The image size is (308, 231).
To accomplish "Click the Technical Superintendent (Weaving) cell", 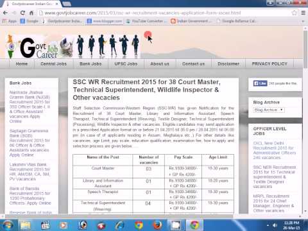I will click(103, 206).
